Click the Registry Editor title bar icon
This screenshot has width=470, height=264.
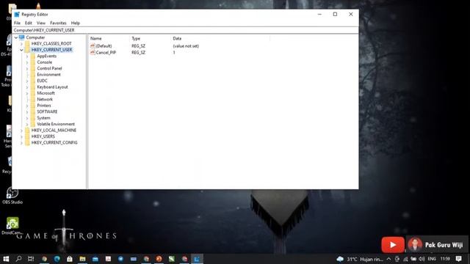click(x=17, y=15)
